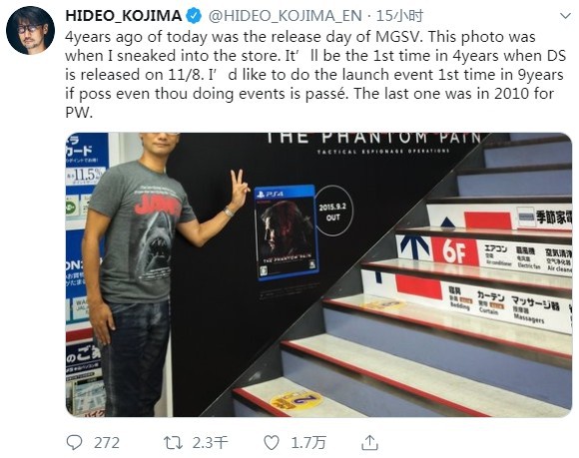
Task: Click the 1.7万 likes count
Action: pyautogui.click(x=308, y=442)
